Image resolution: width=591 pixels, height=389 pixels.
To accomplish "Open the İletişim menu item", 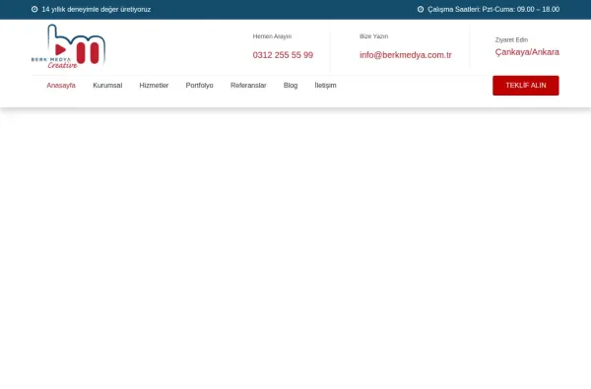I will (x=325, y=86).
